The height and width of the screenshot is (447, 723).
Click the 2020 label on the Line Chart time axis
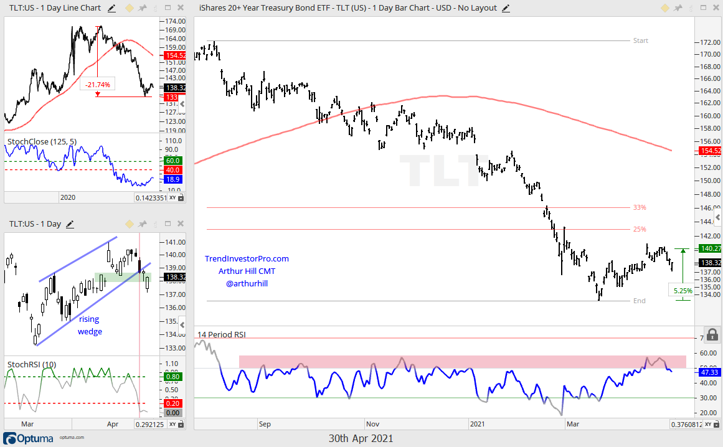coord(68,197)
